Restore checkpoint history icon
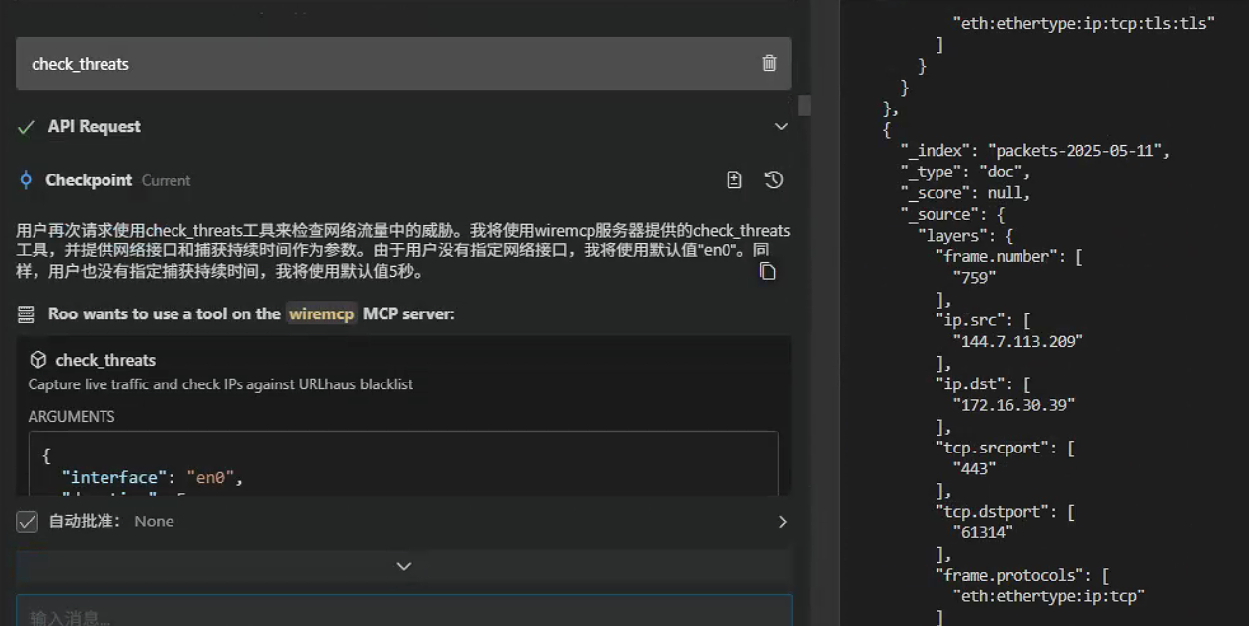 (x=774, y=179)
